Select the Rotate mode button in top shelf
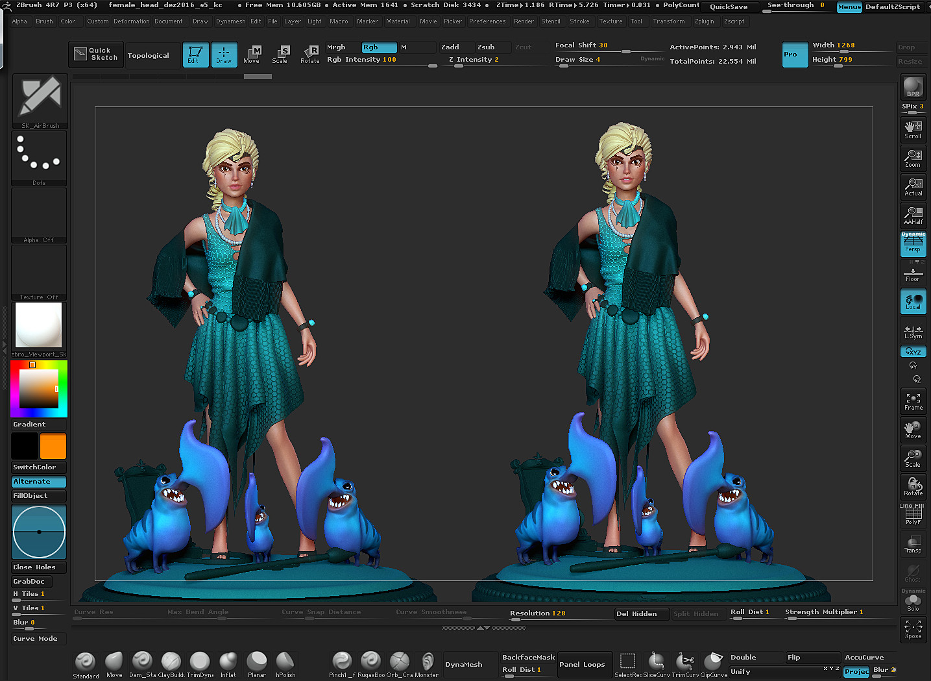The height and width of the screenshot is (681, 931). [310, 55]
